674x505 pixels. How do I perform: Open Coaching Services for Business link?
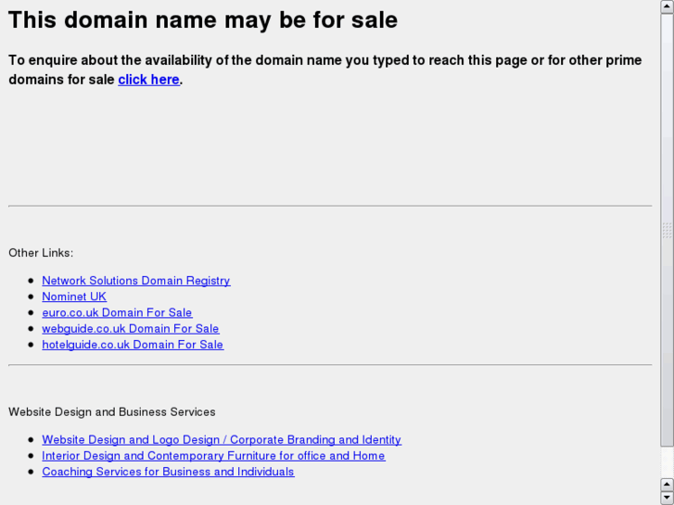point(168,472)
